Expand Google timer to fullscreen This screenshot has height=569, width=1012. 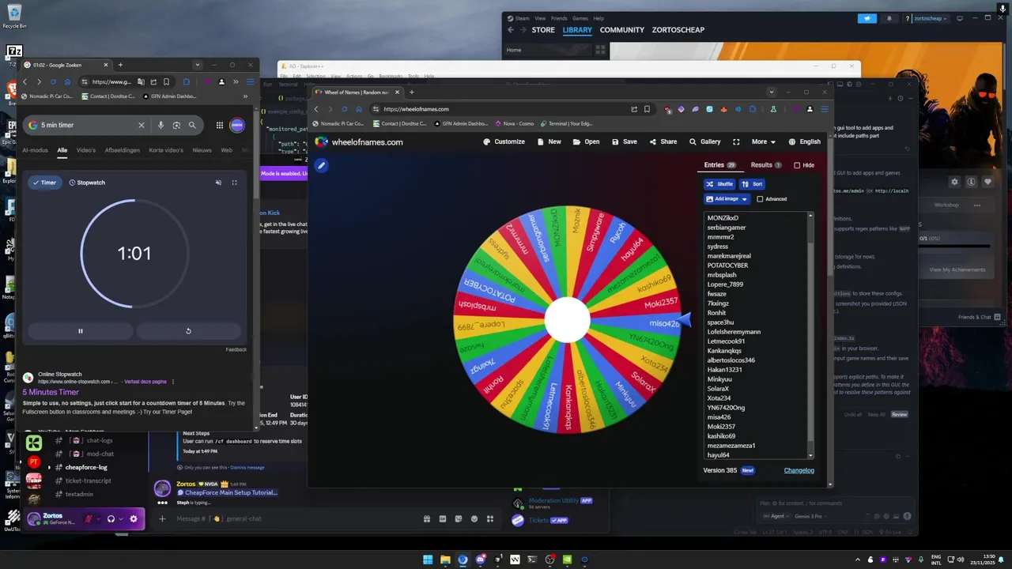(x=234, y=183)
